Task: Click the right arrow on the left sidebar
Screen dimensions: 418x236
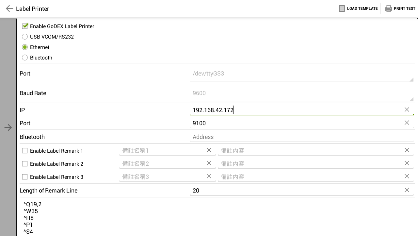Action: click(x=8, y=127)
